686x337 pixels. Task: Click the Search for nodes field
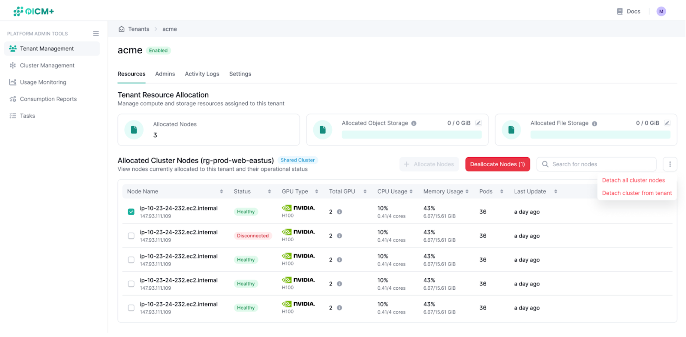pos(596,164)
